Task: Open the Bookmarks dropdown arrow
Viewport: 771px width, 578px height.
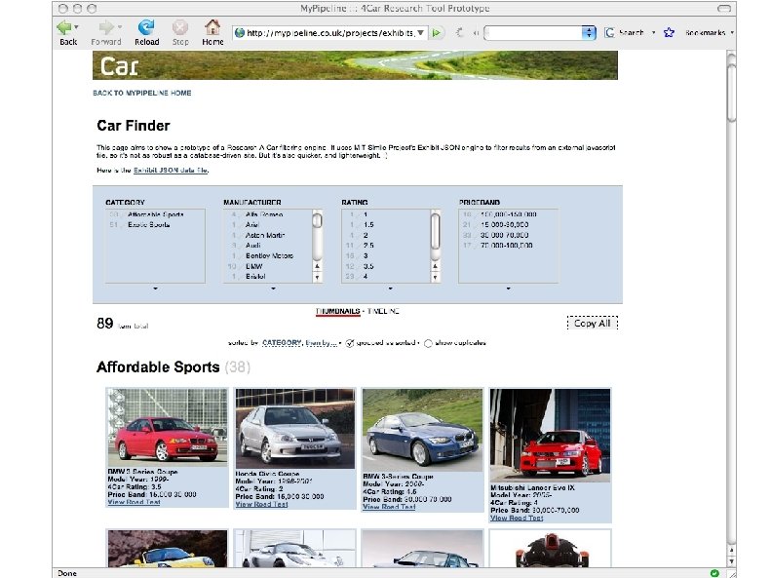Action: (x=732, y=33)
